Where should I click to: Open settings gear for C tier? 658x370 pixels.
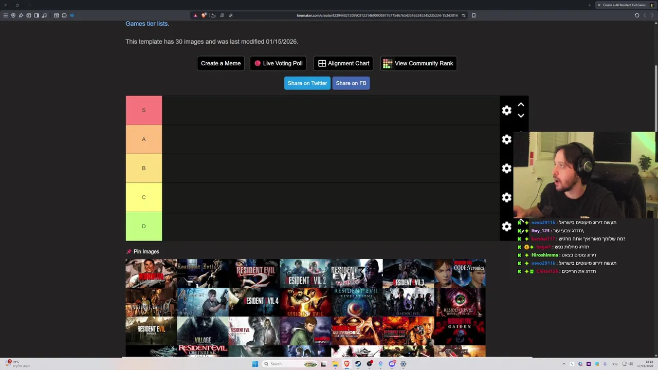coord(506,198)
